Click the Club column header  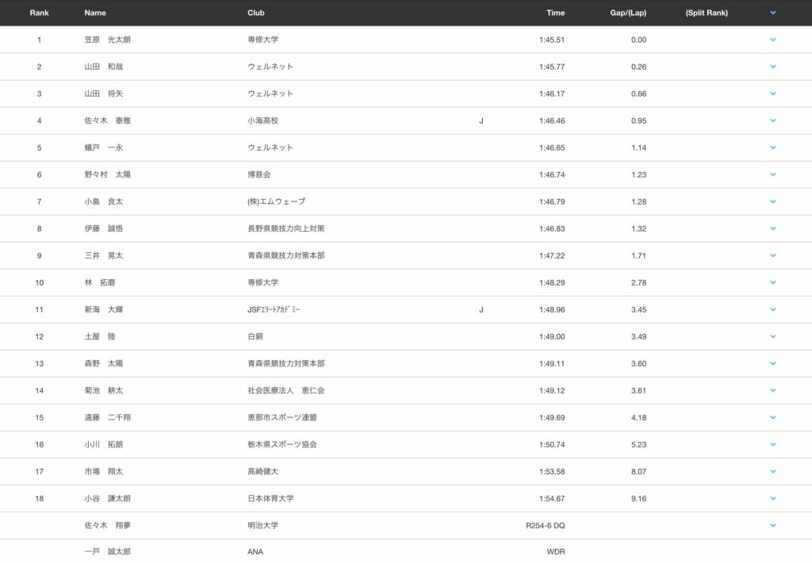(x=256, y=13)
